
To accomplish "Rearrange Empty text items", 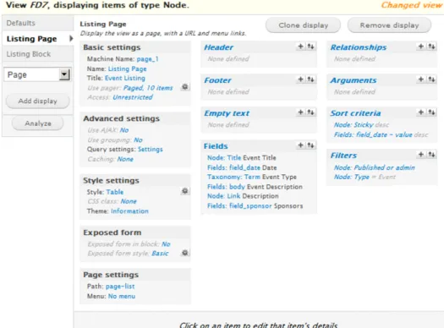I will pyautogui.click(x=310, y=112).
